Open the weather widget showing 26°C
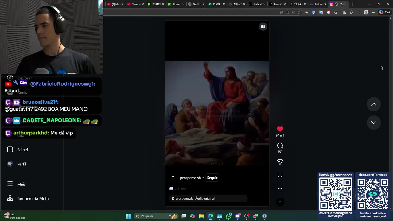The width and height of the screenshot is (393, 221). 14,216
